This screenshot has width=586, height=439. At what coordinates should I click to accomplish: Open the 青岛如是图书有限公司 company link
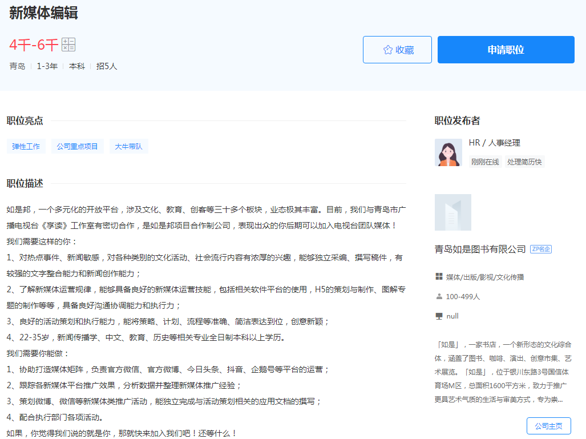pos(480,249)
